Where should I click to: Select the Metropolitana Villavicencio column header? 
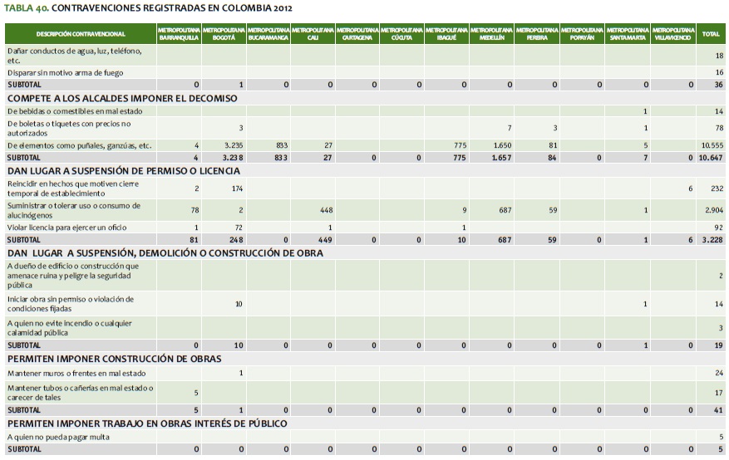pos(672,34)
